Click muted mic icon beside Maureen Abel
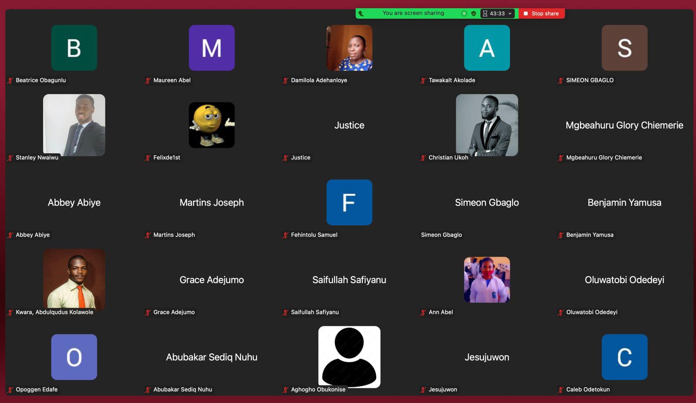The width and height of the screenshot is (696, 403). pos(148,80)
